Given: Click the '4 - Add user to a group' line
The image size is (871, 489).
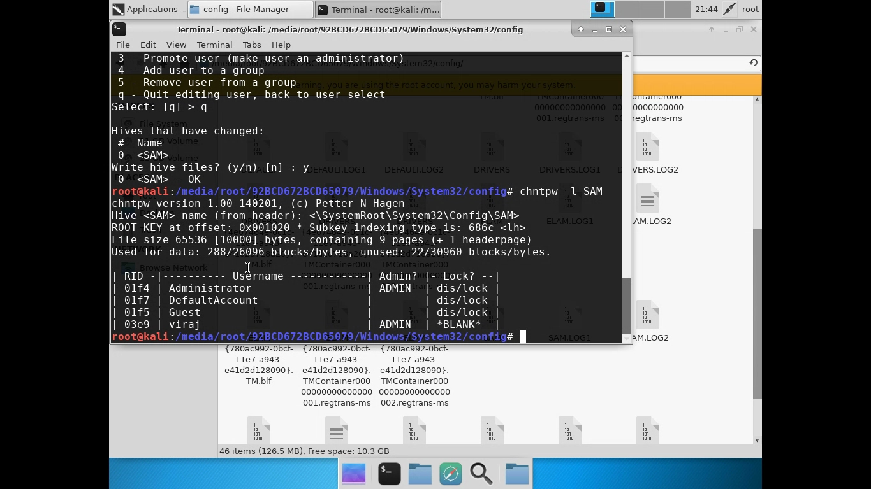Looking at the screenshot, I should pyautogui.click(x=191, y=70).
